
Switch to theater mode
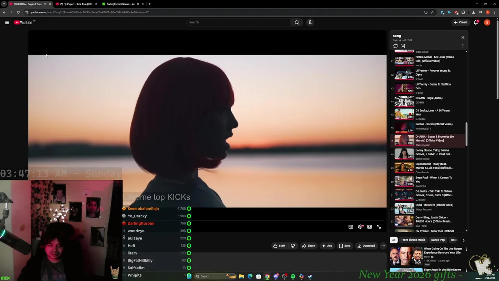[370, 227]
